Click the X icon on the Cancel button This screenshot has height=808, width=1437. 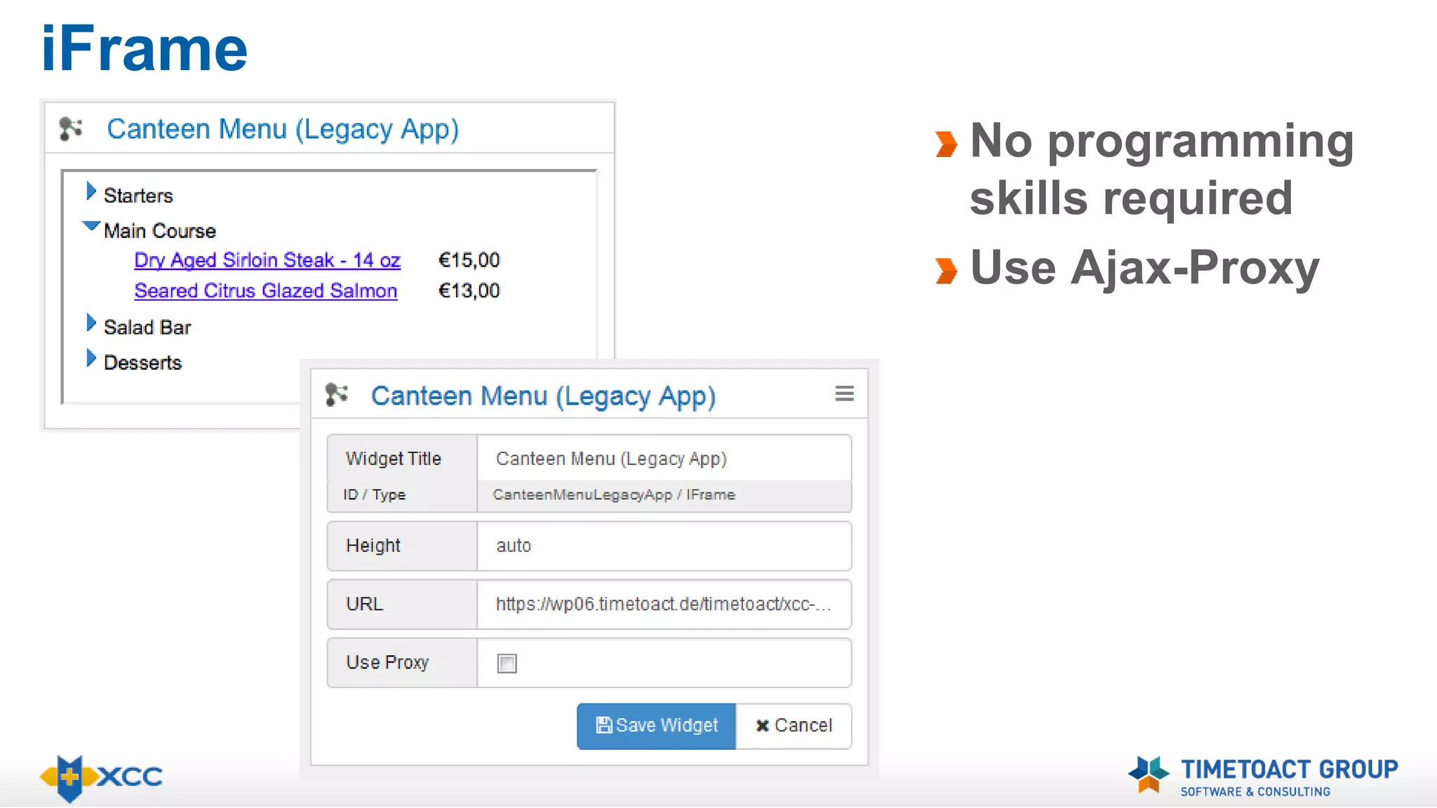[763, 726]
